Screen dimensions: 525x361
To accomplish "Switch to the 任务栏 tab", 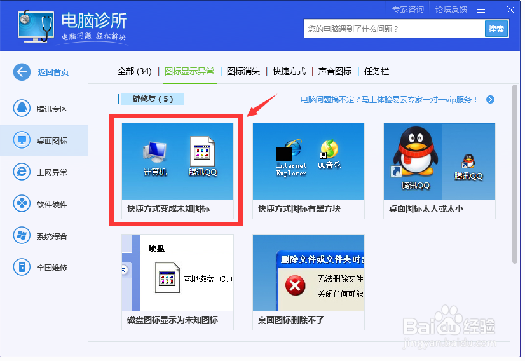I will tap(377, 71).
